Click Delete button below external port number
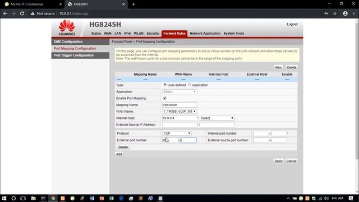Viewport: 359px width, 202px height. point(123,147)
